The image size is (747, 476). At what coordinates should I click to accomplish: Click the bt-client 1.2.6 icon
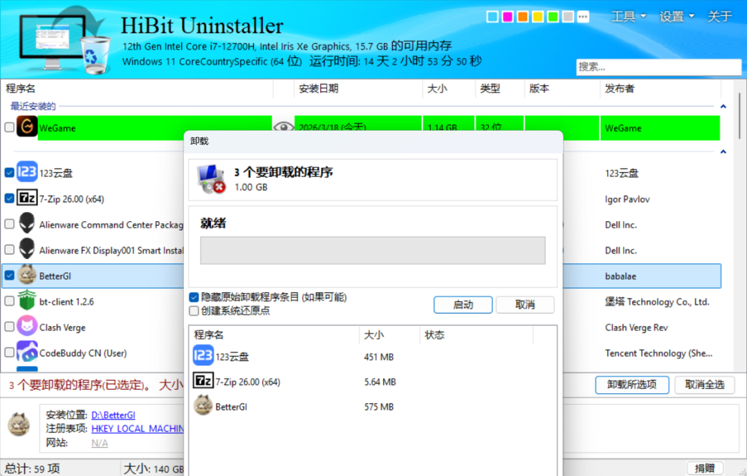pos(27,301)
